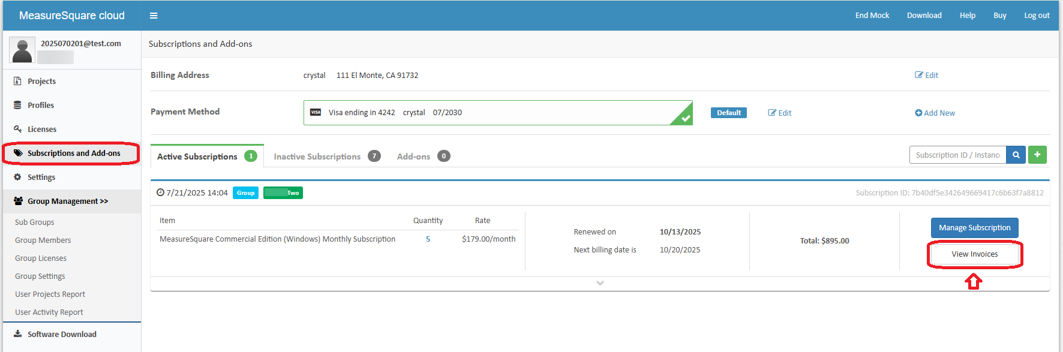Screen dimensions: 1063x352
Task: Click the Subscription ID search field
Action: 958,155
